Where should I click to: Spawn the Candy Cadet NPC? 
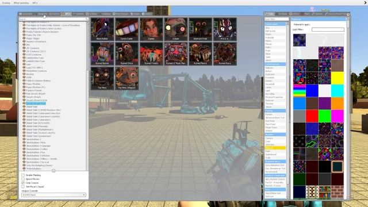[x=126, y=29]
